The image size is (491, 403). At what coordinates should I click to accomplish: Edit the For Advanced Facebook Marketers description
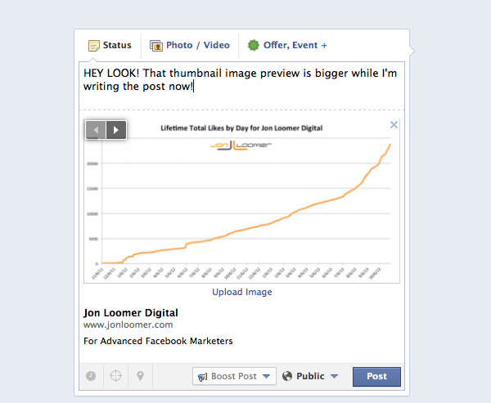pos(158,341)
